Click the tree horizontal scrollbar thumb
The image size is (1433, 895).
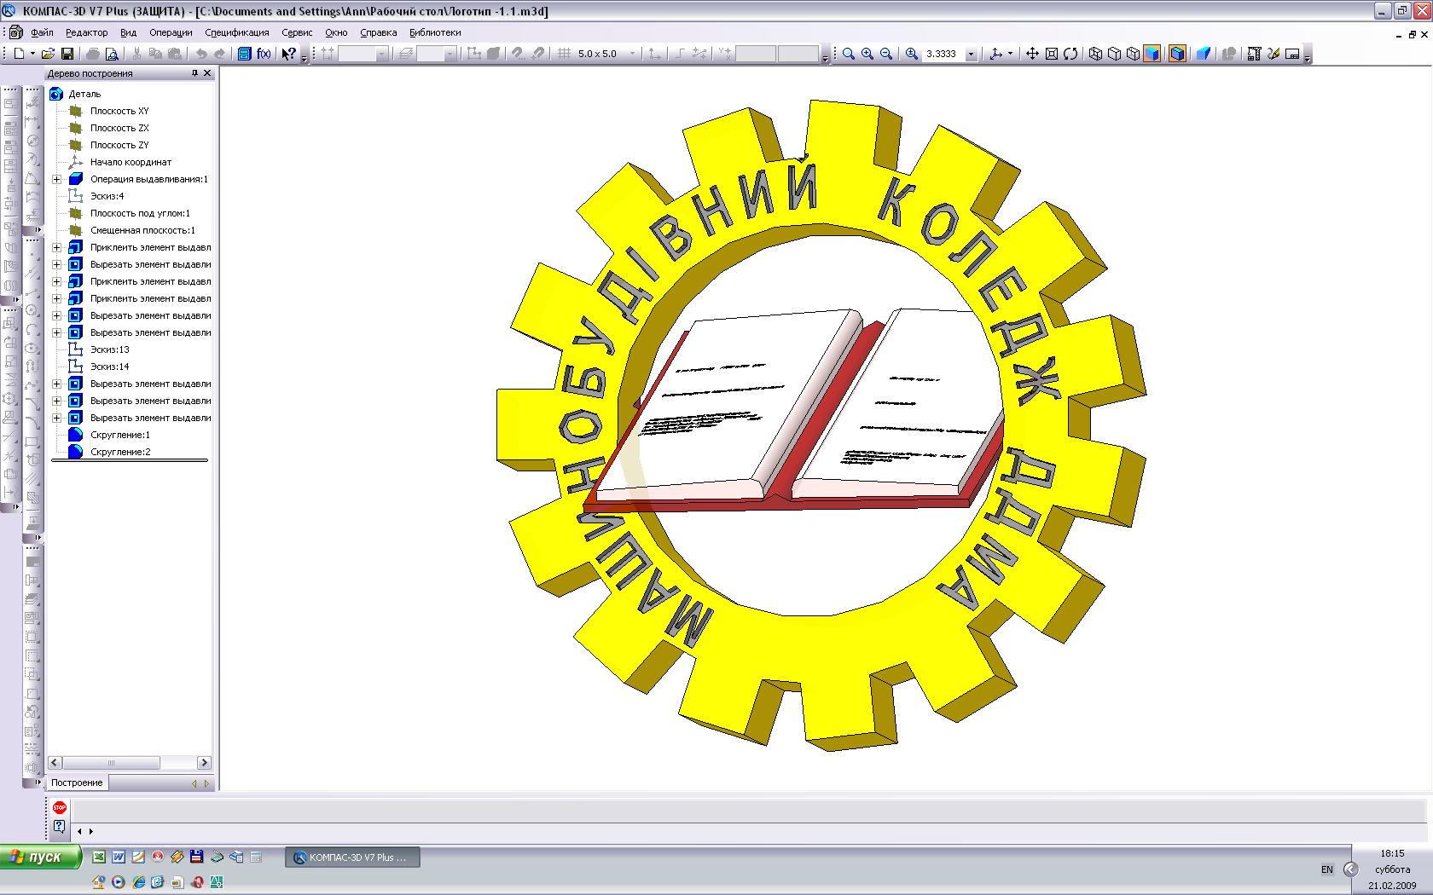pos(111,763)
